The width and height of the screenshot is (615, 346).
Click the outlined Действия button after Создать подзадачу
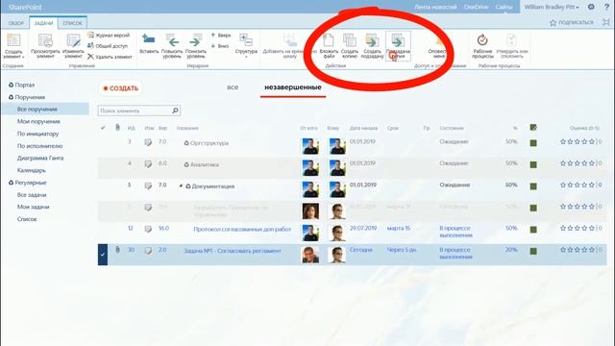coord(398,46)
